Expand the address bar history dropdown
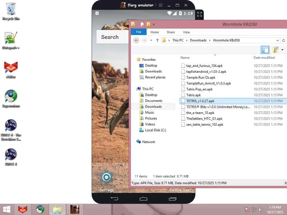The width and height of the screenshot is (287, 215). (277, 40)
